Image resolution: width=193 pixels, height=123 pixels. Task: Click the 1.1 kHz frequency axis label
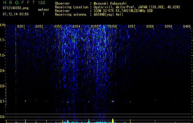pos(3,40)
